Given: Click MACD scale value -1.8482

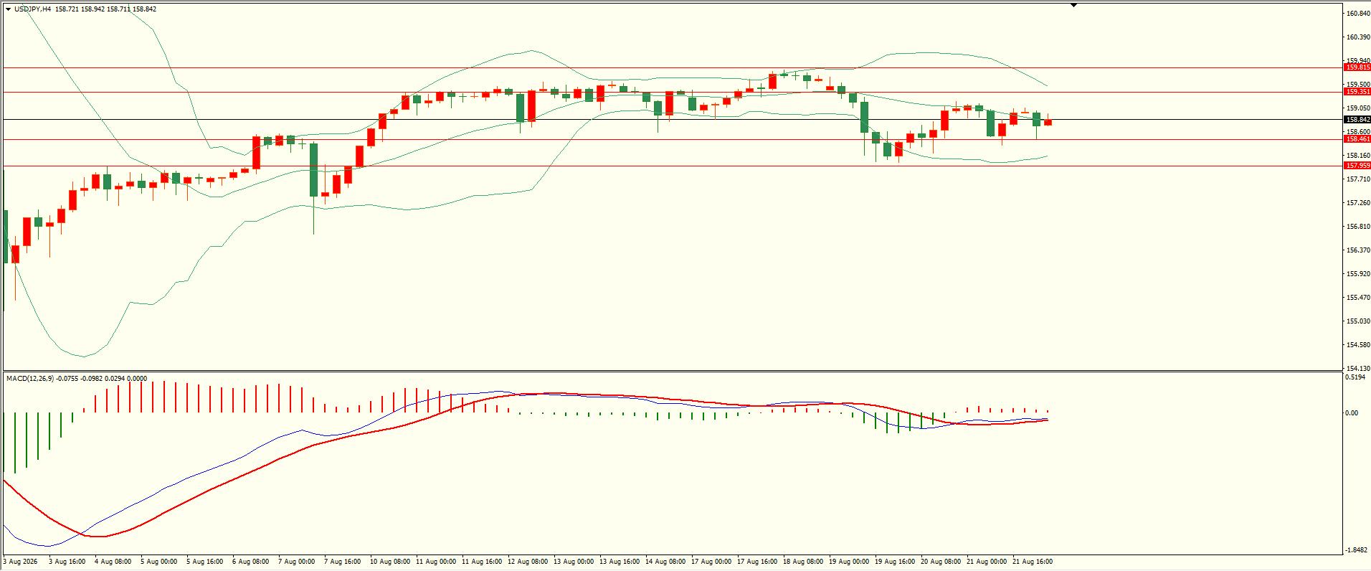Looking at the screenshot, I should [1356, 552].
